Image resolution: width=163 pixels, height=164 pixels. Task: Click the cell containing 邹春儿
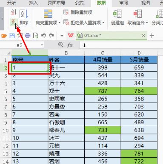[x=66, y=130]
